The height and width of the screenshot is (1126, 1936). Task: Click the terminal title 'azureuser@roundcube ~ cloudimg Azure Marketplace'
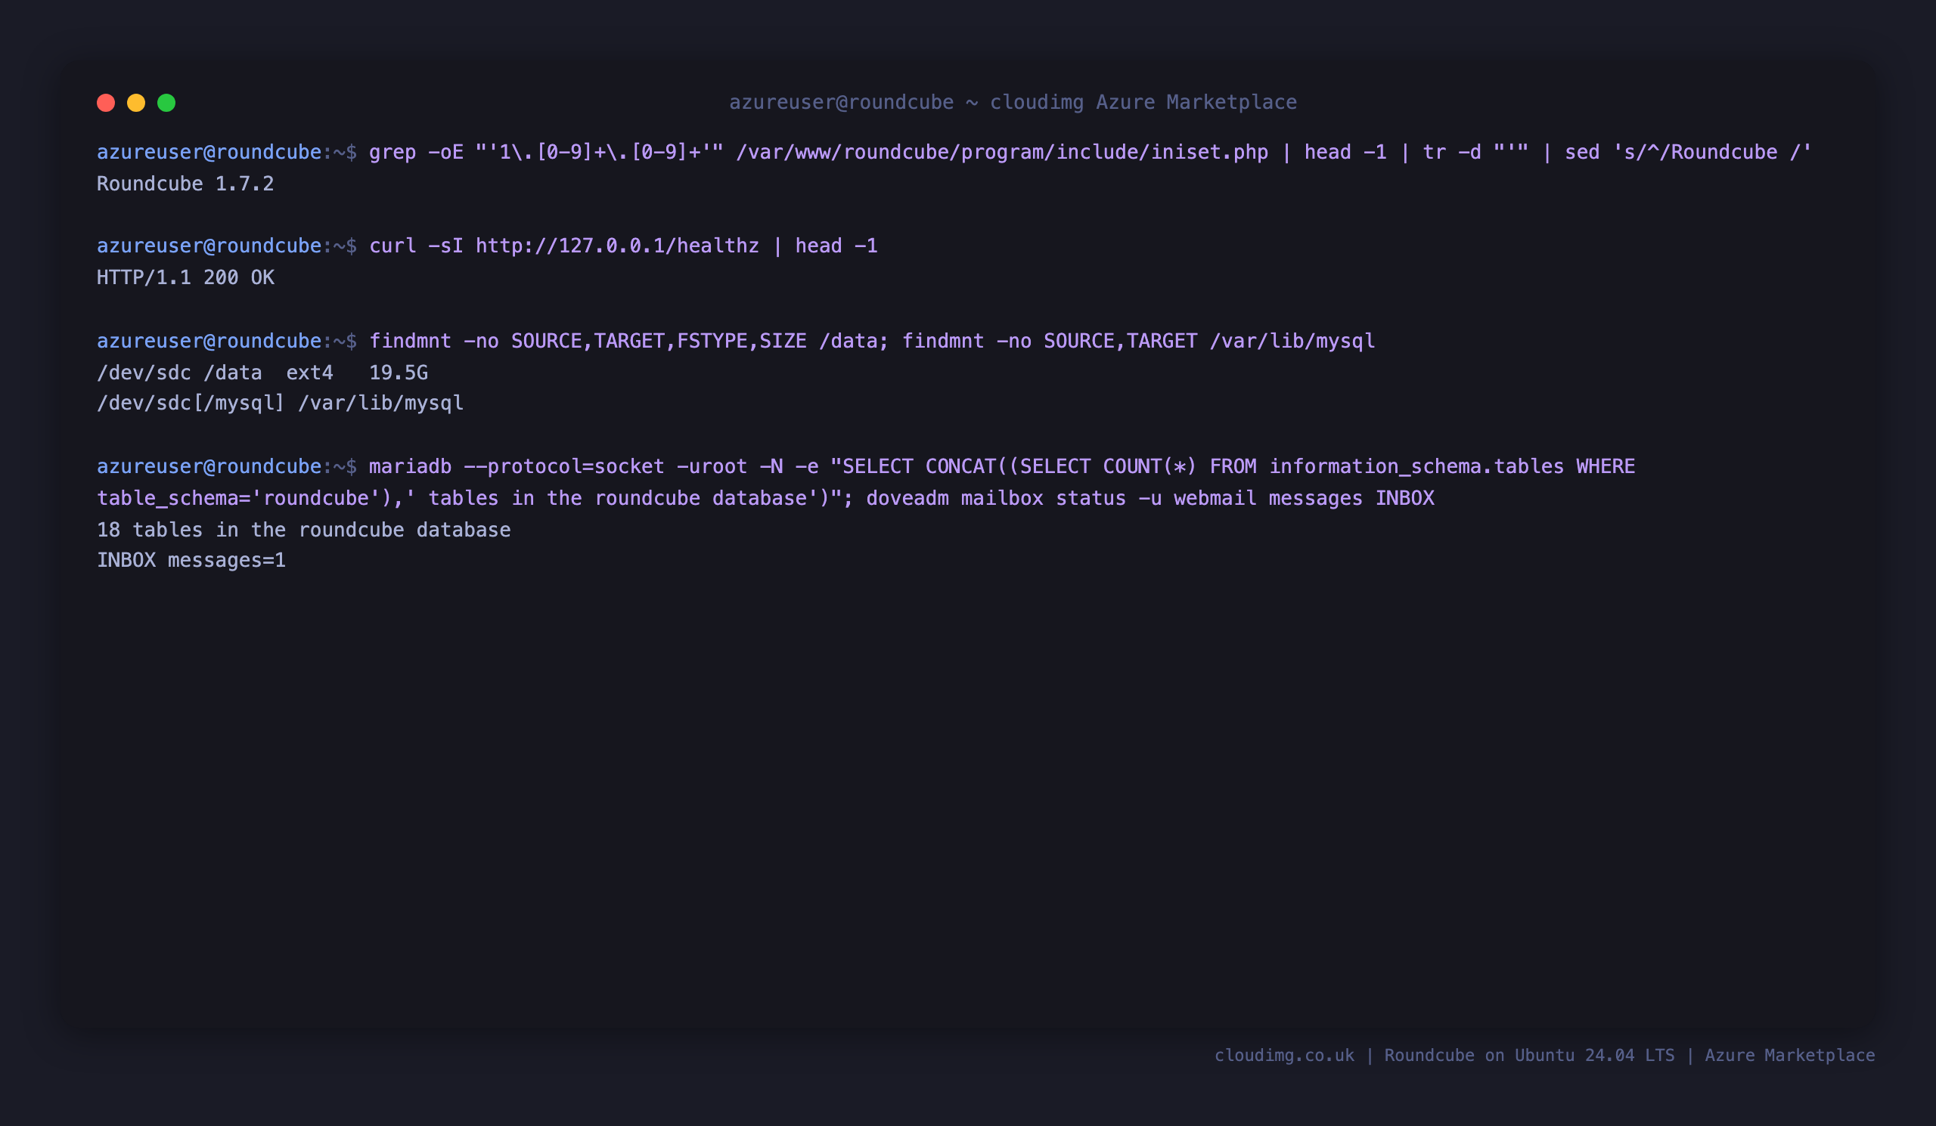pos(1013,102)
